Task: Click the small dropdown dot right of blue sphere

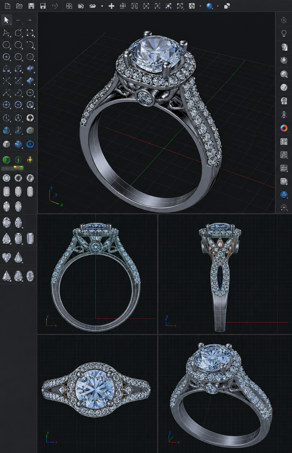Action: point(218,6)
